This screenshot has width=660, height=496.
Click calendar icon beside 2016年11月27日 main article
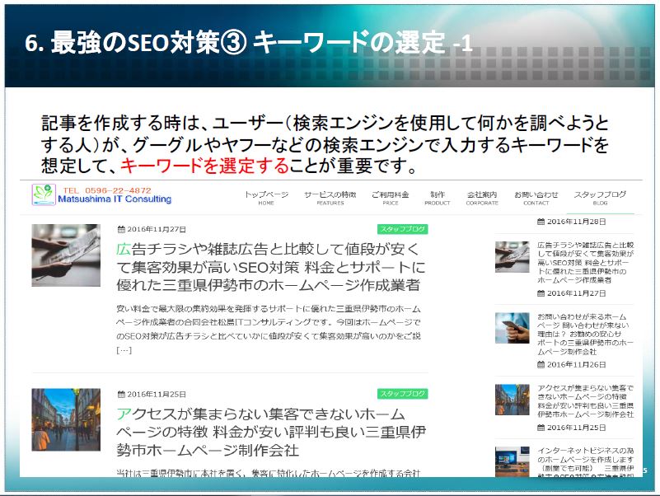(x=122, y=230)
